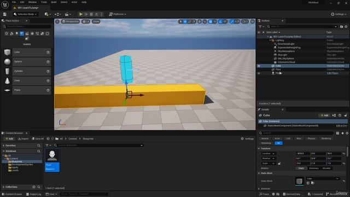Click the Unreal Engine logo icon
Viewport: 350px width, 197px height.
[x=5, y=4]
